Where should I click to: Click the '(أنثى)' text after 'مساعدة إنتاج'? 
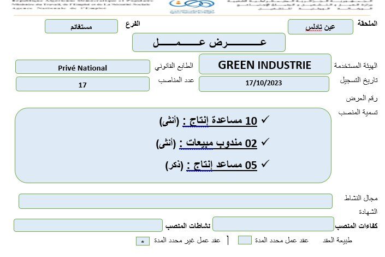(169, 121)
